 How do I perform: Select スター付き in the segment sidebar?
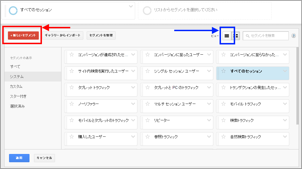pos(18,96)
